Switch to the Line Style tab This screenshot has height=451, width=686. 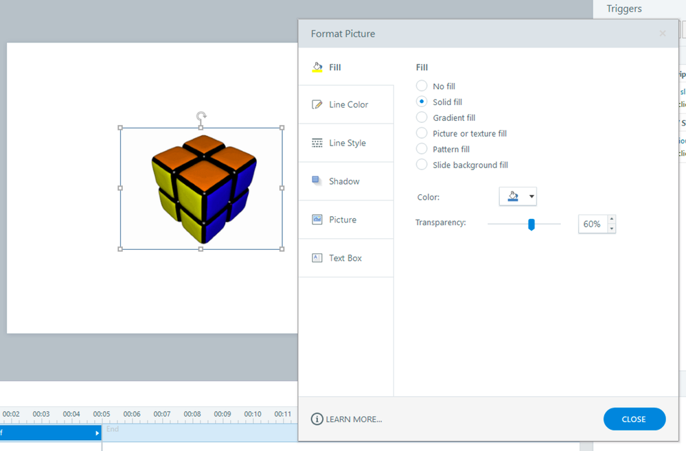(346, 143)
